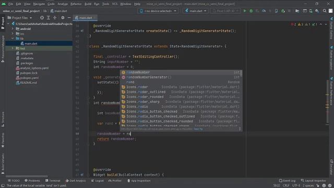Select README.md in project tree
Viewport: 334px width, 188px height.
[26, 83]
